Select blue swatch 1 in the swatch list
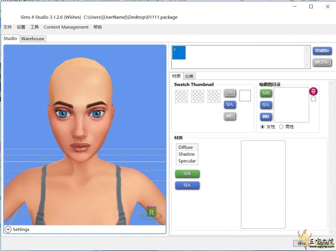 point(179,53)
